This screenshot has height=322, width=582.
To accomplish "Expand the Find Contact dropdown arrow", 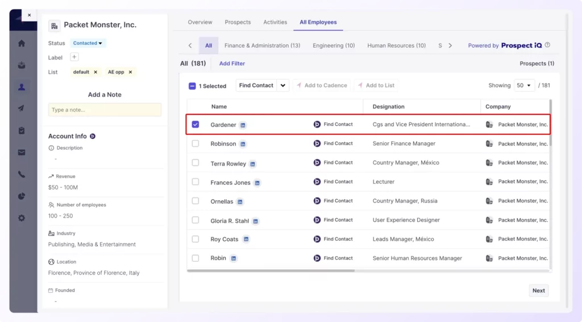I will point(283,86).
